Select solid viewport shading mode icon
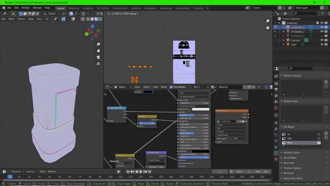Screen dimensions: 330x186 coord(92,19)
